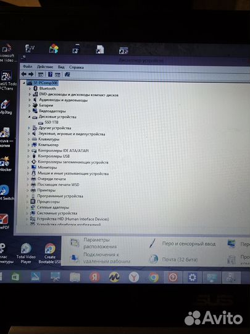Select Программные устройства row
Screen dimensions: 250x334
pos(60,196)
